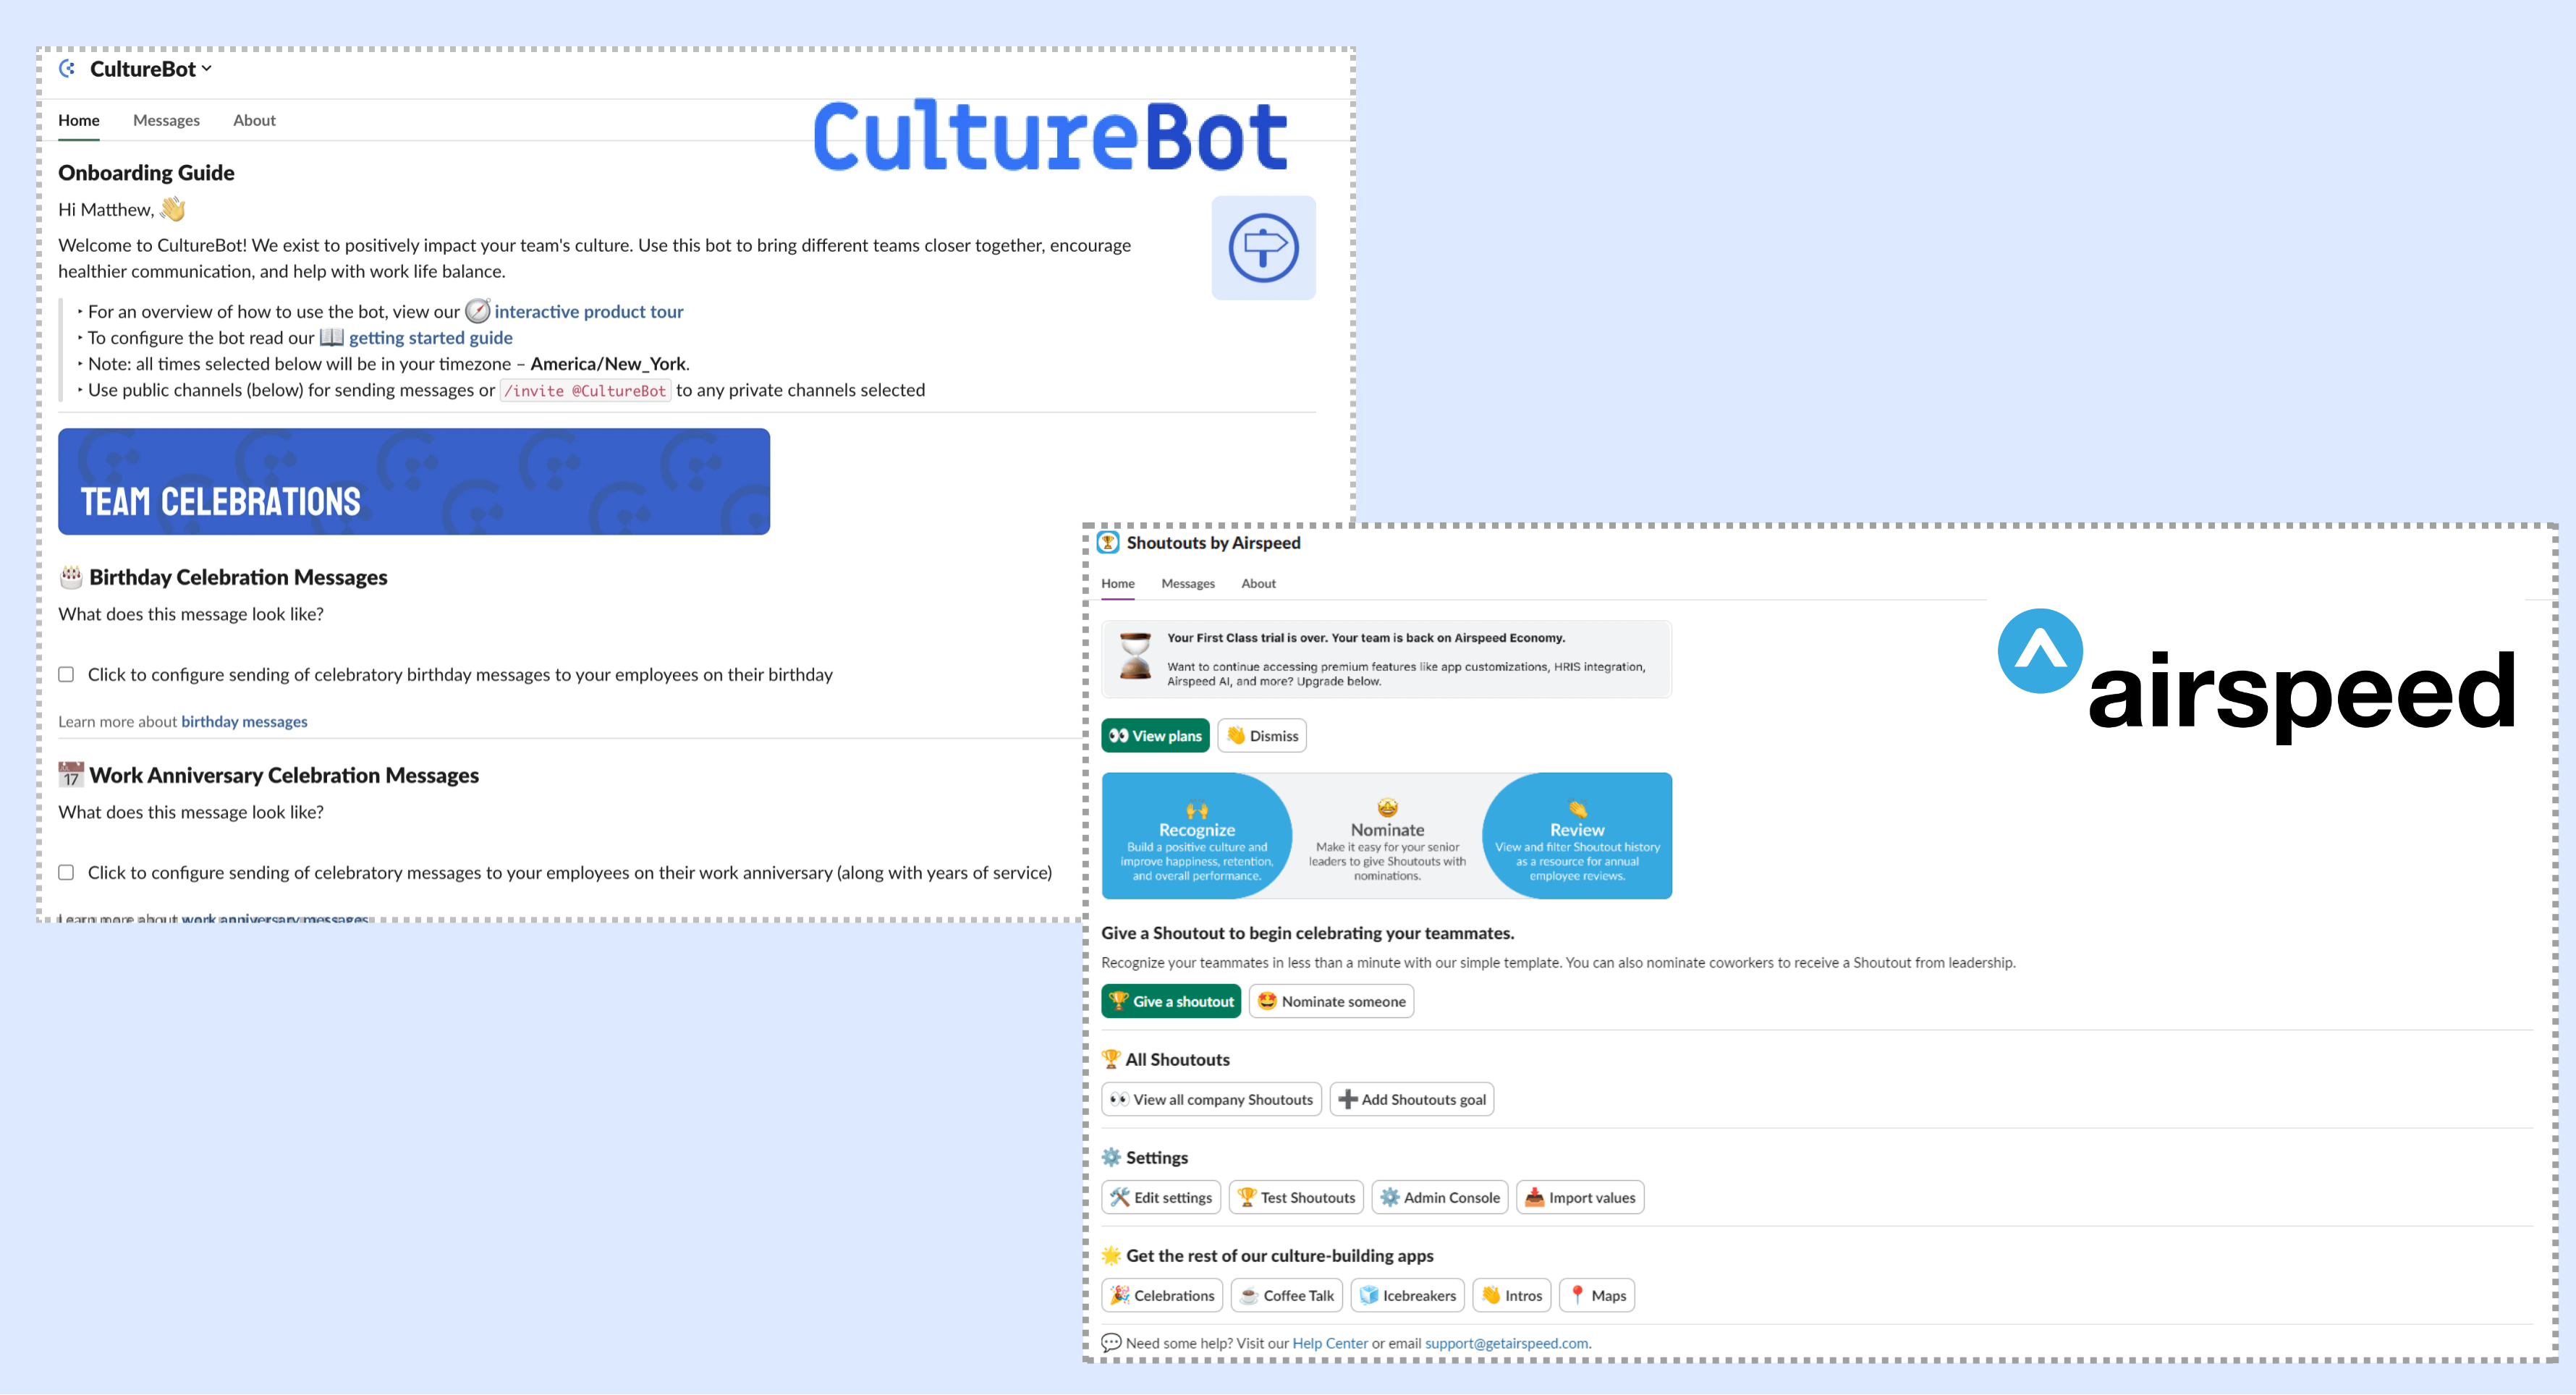Click the waving hand emoji after Hi Matthew
The height and width of the screenshot is (1395, 2576).
(x=173, y=208)
